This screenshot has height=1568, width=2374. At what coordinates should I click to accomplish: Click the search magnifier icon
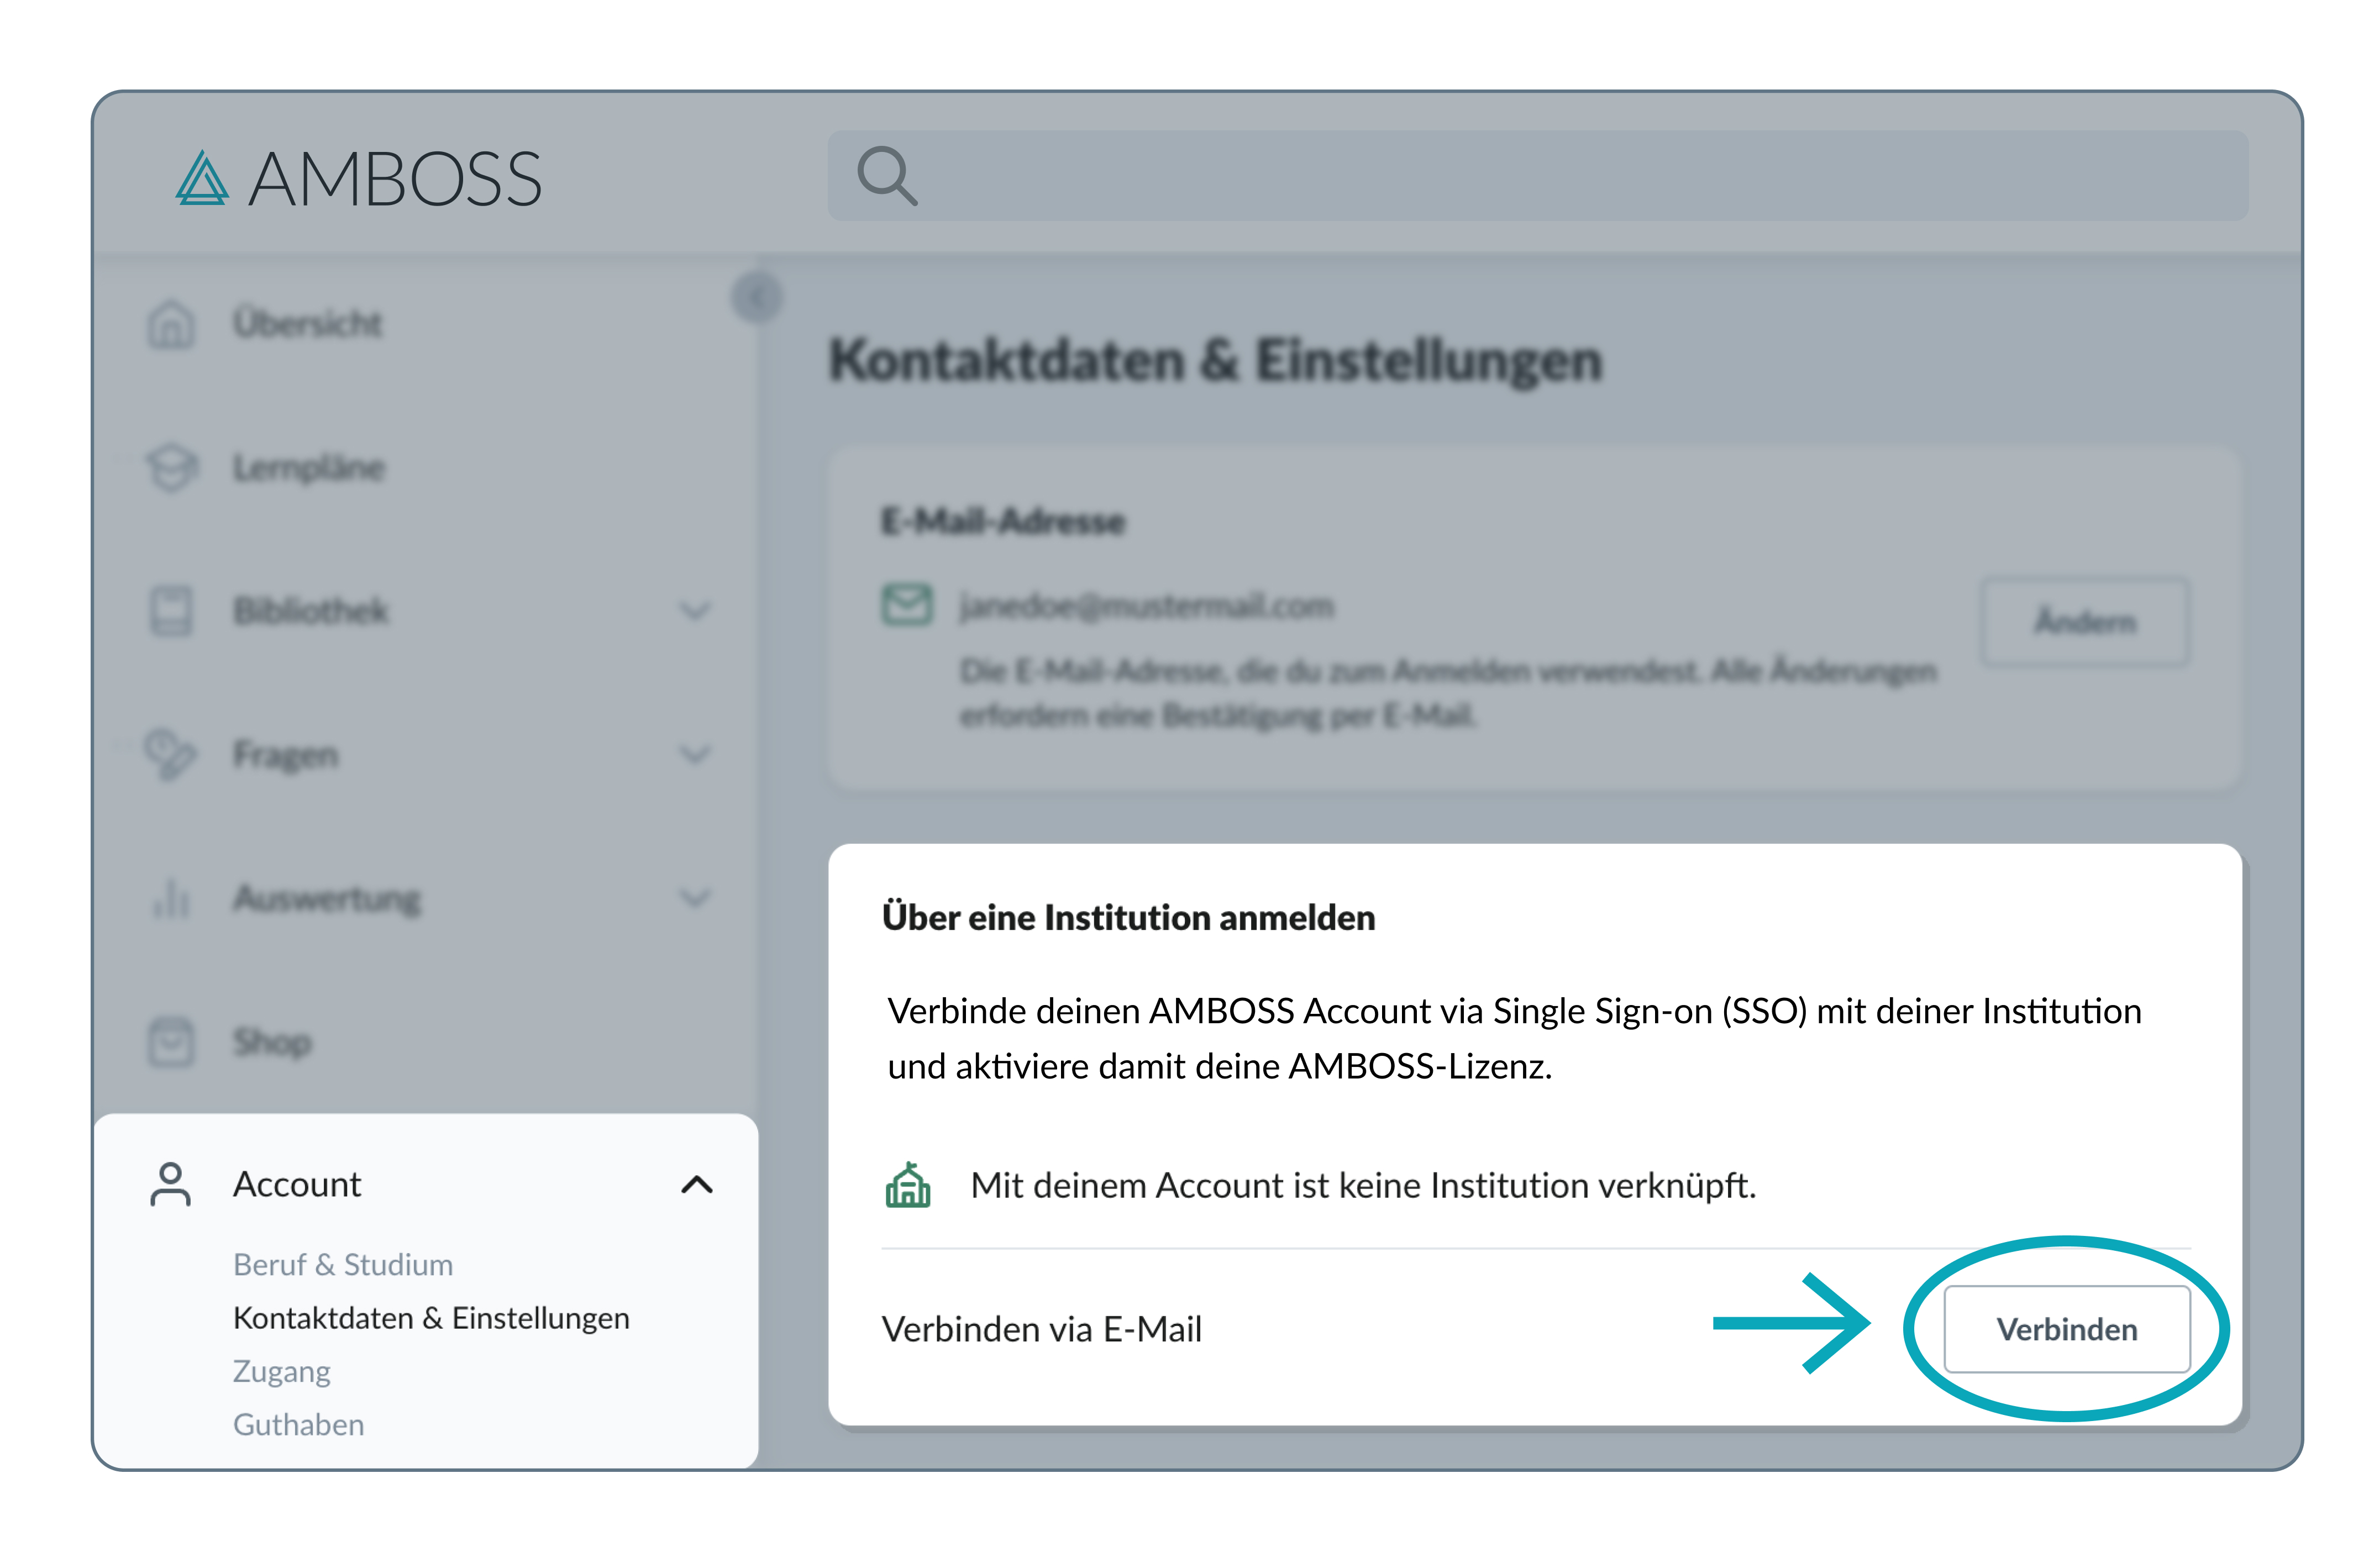click(886, 176)
